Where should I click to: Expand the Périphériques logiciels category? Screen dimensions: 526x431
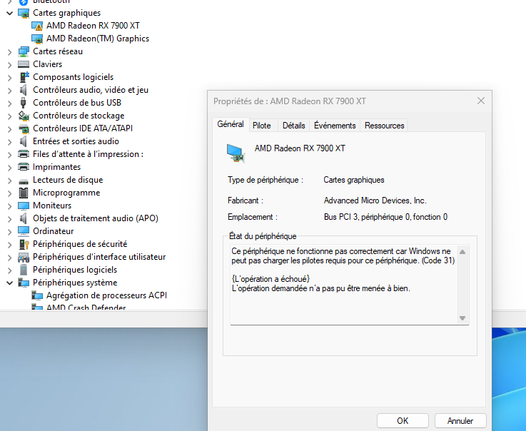tap(10, 270)
